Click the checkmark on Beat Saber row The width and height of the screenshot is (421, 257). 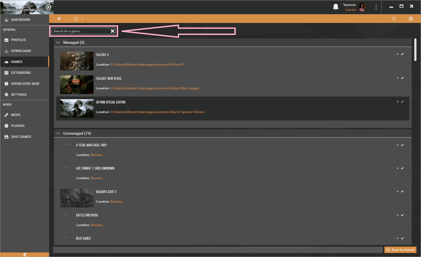point(403,238)
